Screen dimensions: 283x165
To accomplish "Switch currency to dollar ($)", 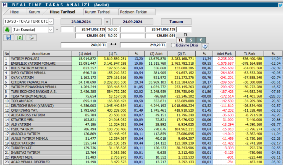I will click(x=191, y=40).
